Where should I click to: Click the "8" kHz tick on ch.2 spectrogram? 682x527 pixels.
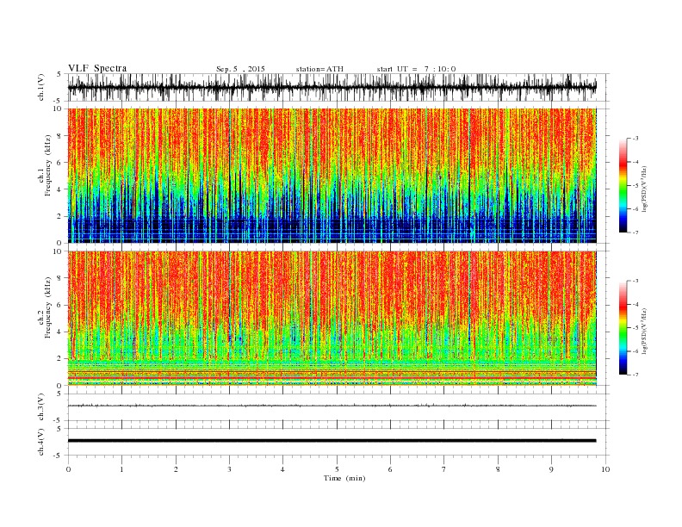tap(59, 278)
